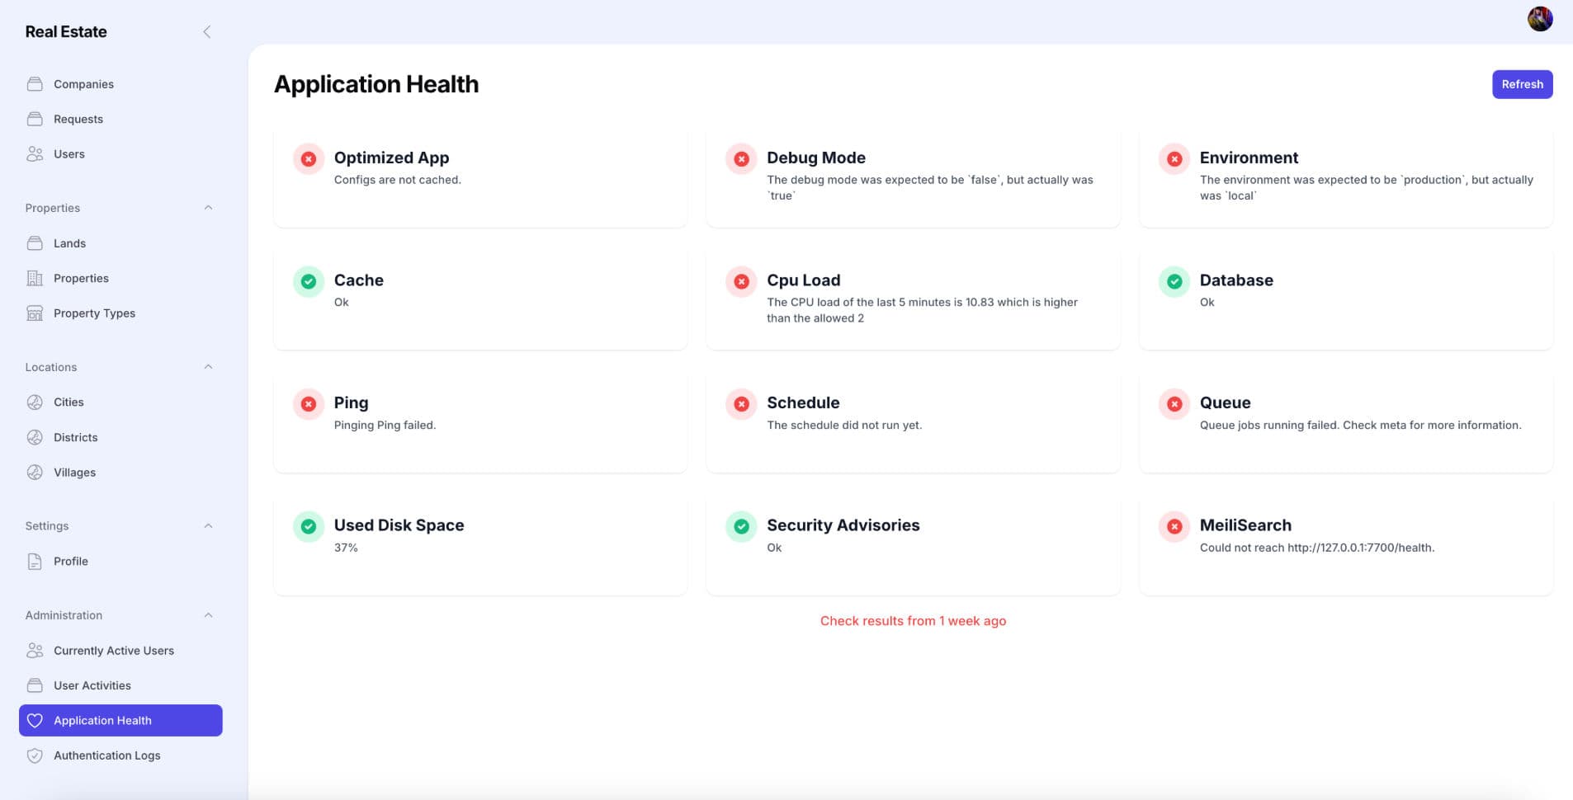The height and width of the screenshot is (800, 1573).
Task: Click the Authentication Logs shield icon
Action: pos(35,755)
